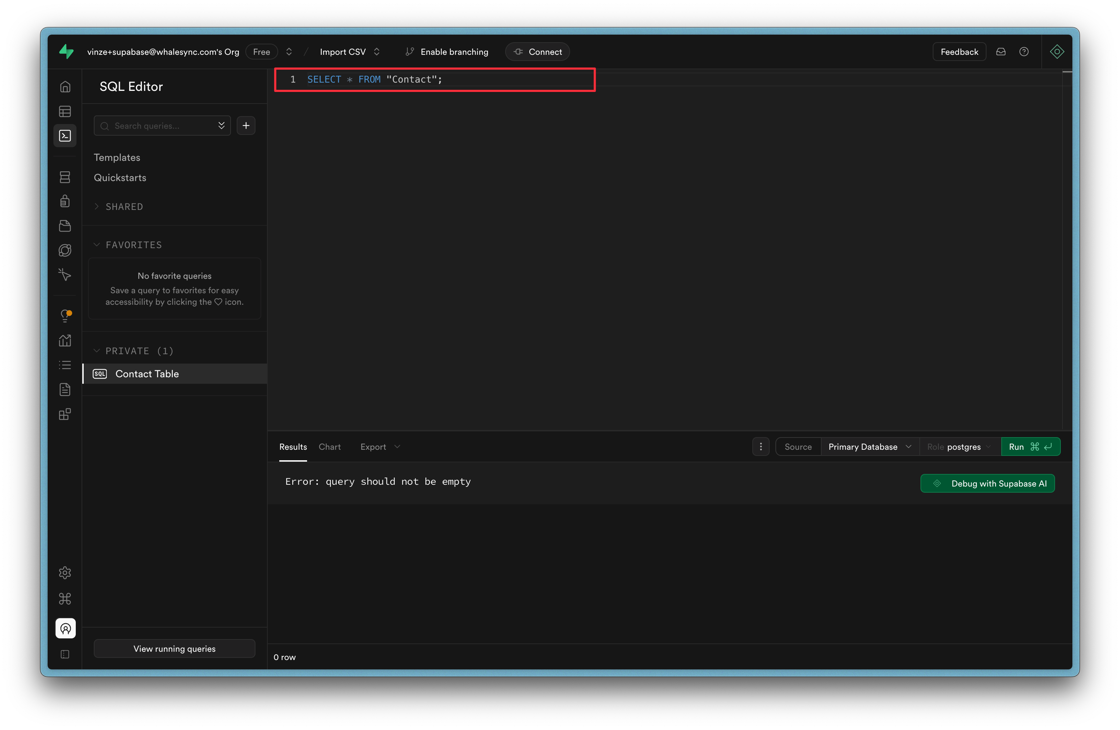Open the SQL Editor sidebar icon
Screen dimensions: 1120x730
click(65, 136)
